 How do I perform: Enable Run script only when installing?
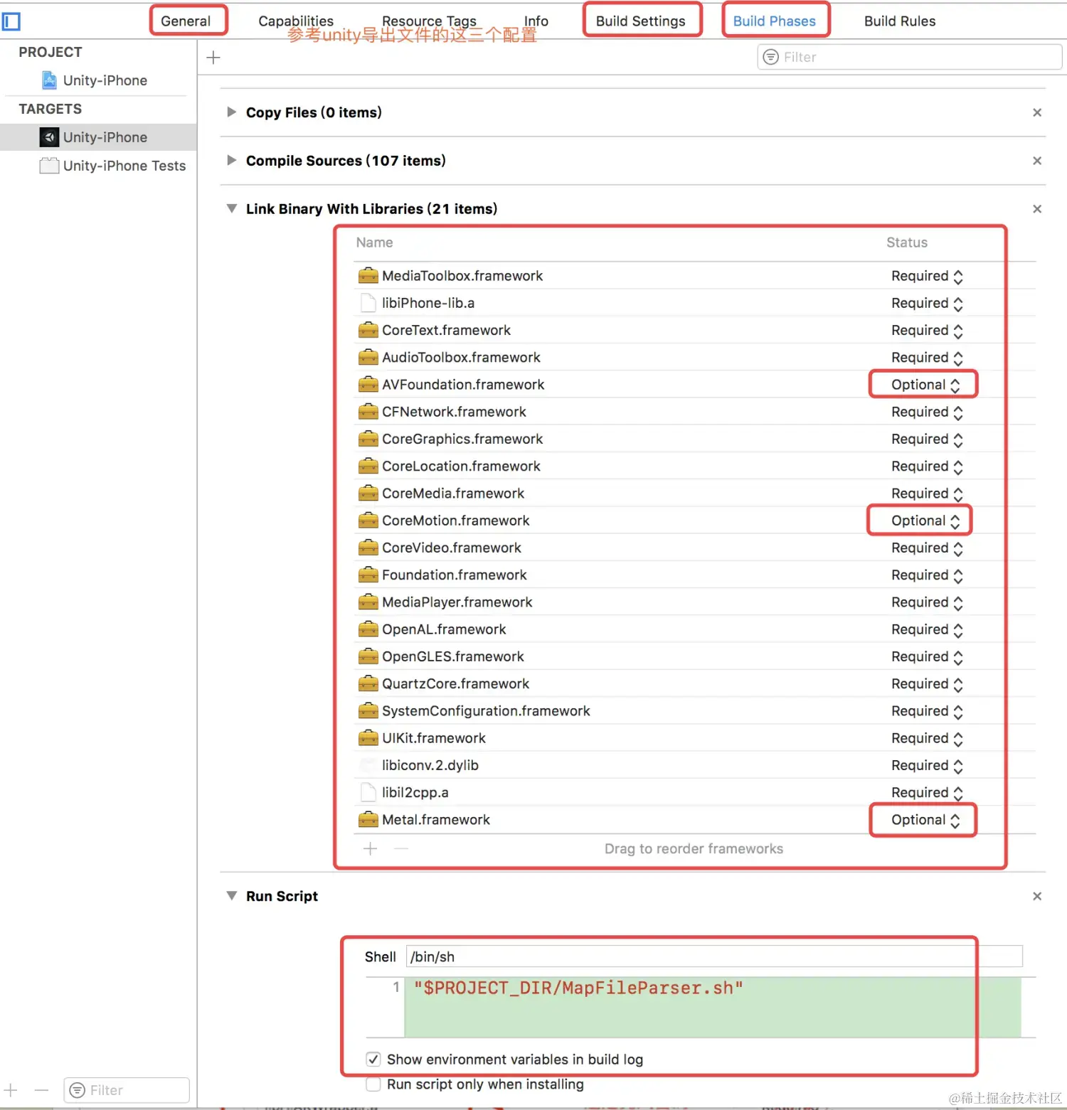pyautogui.click(x=373, y=1084)
